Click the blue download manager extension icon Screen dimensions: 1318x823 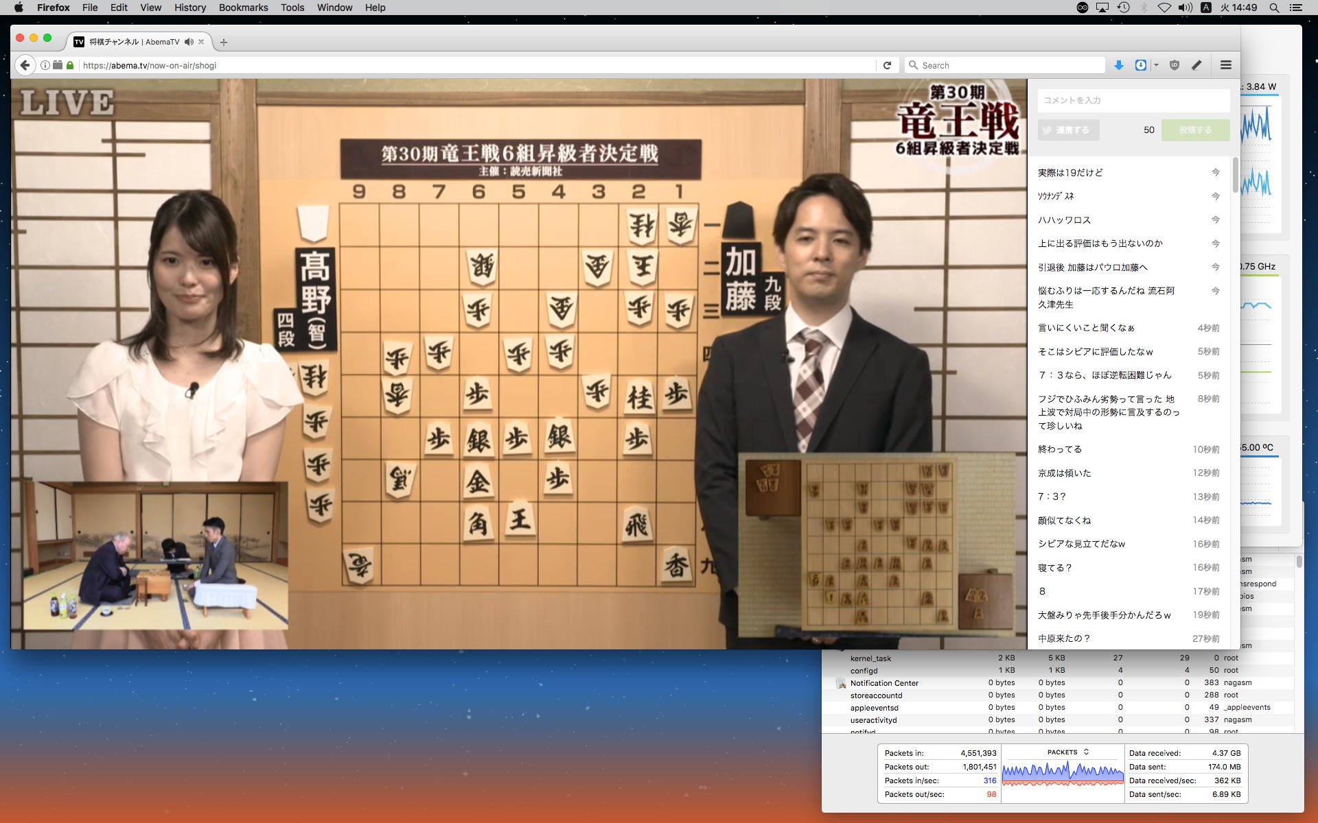[x=1140, y=65]
